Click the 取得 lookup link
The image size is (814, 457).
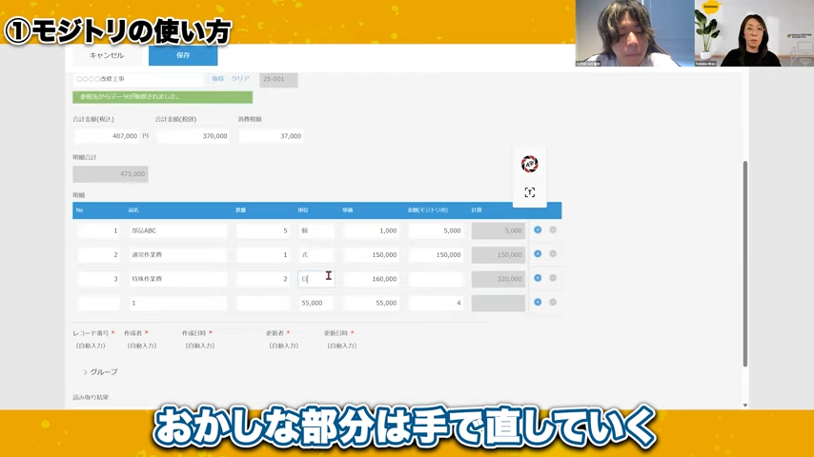pyautogui.click(x=217, y=79)
